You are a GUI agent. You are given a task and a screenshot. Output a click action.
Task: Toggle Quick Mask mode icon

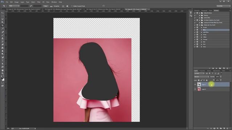pos(3,83)
